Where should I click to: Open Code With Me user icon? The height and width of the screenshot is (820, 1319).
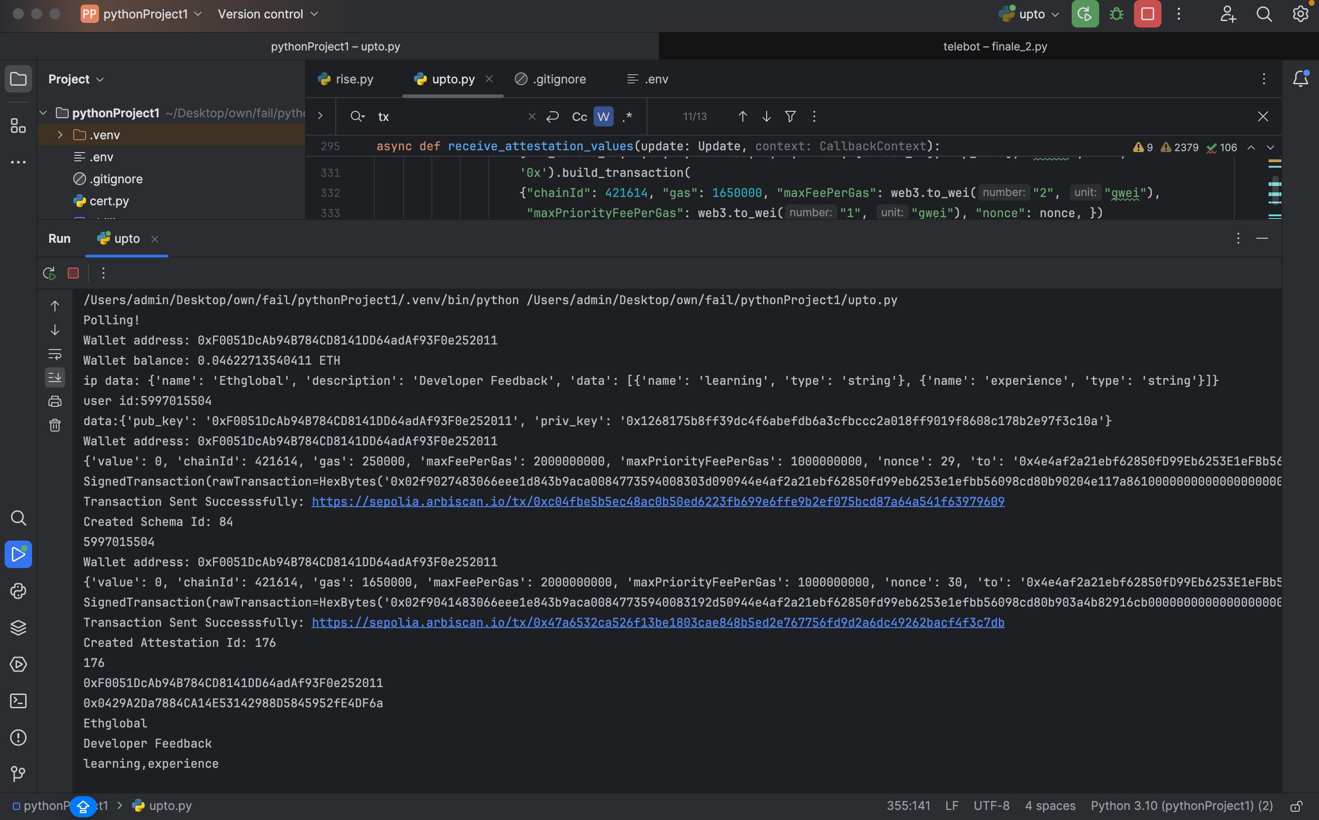point(1228,14)
